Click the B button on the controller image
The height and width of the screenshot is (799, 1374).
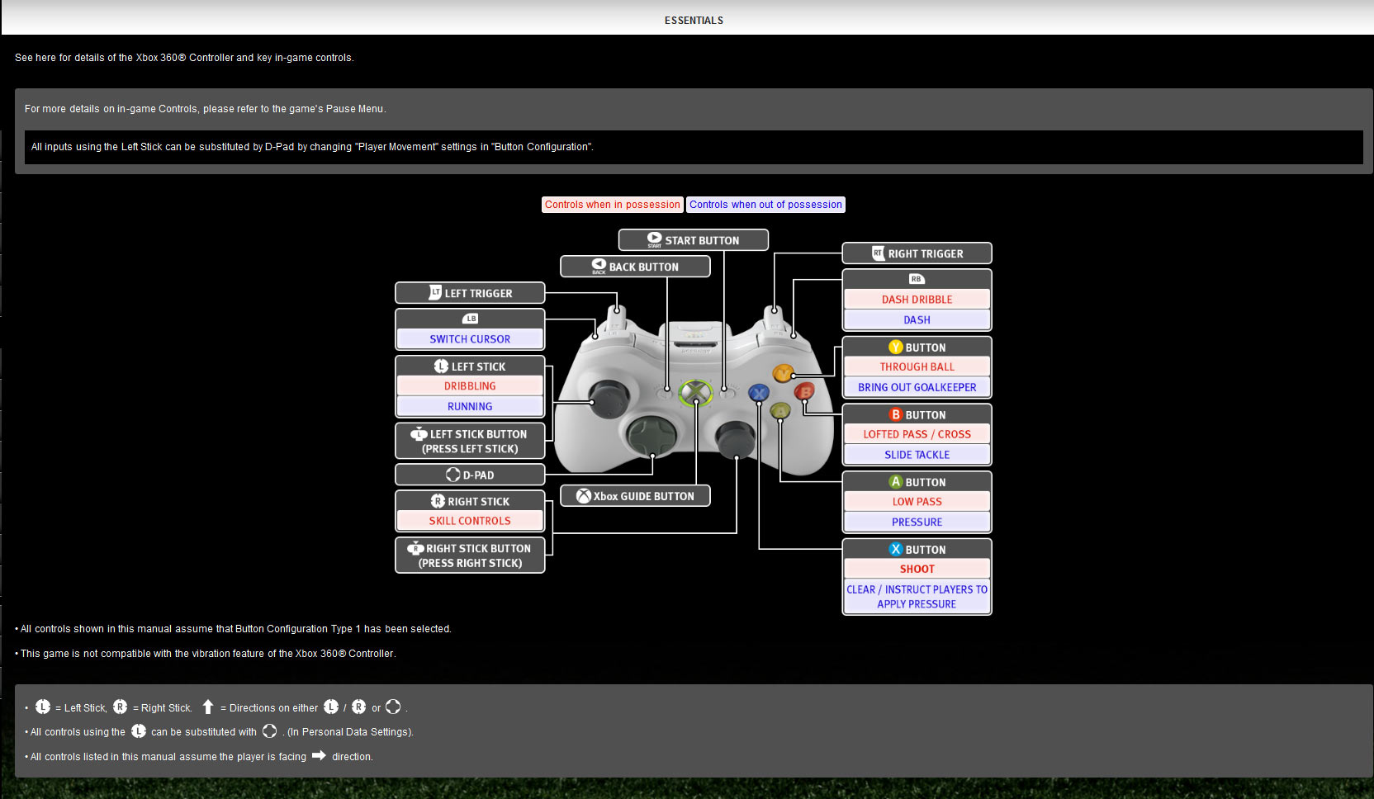803,391
